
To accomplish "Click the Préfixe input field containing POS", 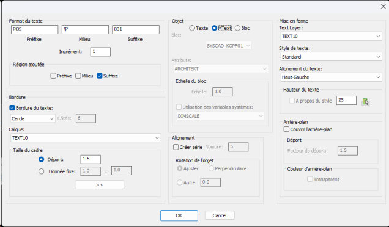I will (34, 29).
